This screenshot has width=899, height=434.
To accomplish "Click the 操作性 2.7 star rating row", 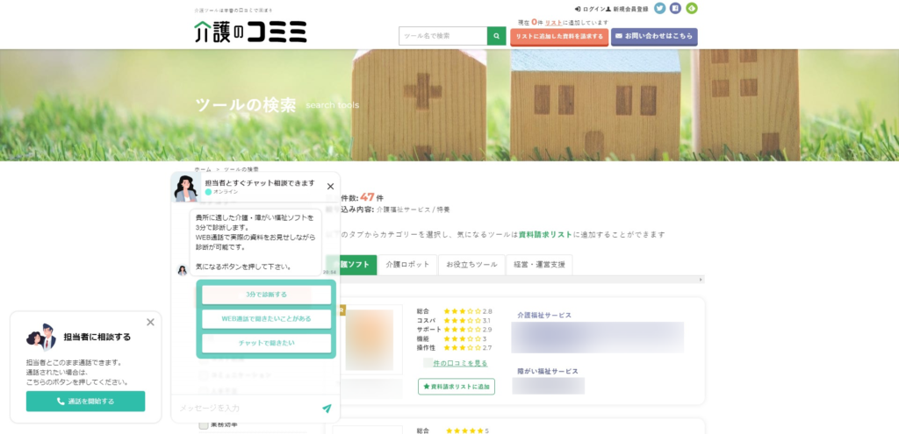I will pyautogui.click(x=455, y=347).
